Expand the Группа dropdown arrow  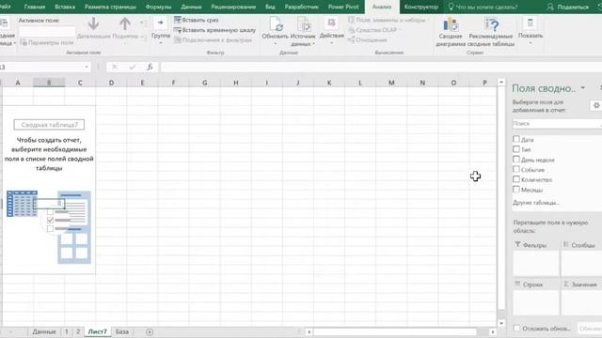(x=161, y=42)
